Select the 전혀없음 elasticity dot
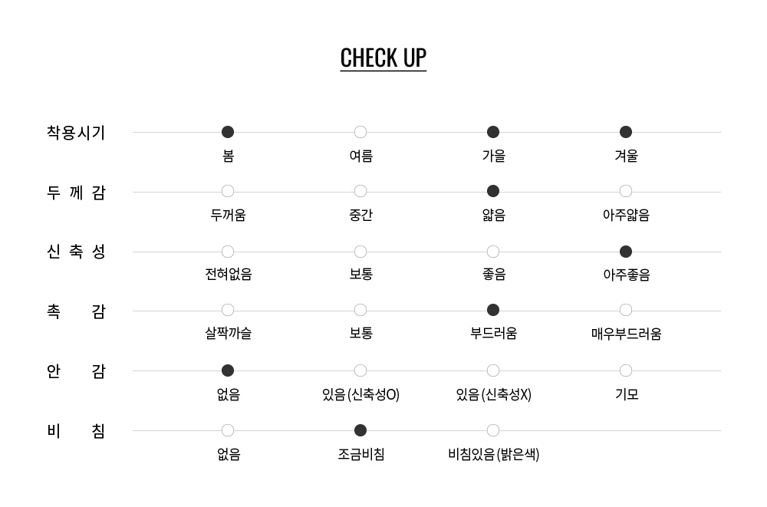Image resolution: width=767 pixels, height=507 pixels. pyautogui.click(x=228, y=252)
